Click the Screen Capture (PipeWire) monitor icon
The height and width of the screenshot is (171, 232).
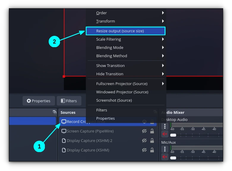(x=64, y=131)
